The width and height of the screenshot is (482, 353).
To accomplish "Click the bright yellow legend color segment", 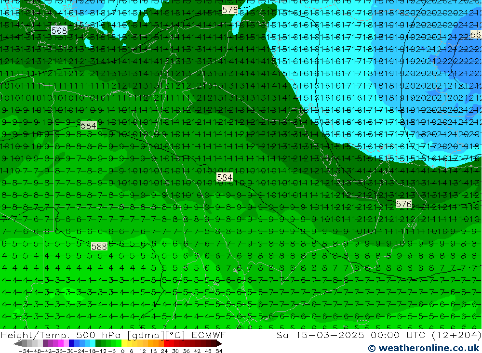I will pyautogui.click(x=124, y=343).
